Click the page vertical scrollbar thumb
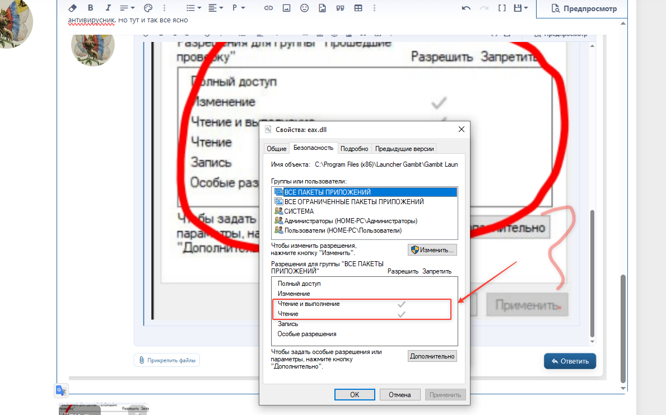 click(623, 327)
